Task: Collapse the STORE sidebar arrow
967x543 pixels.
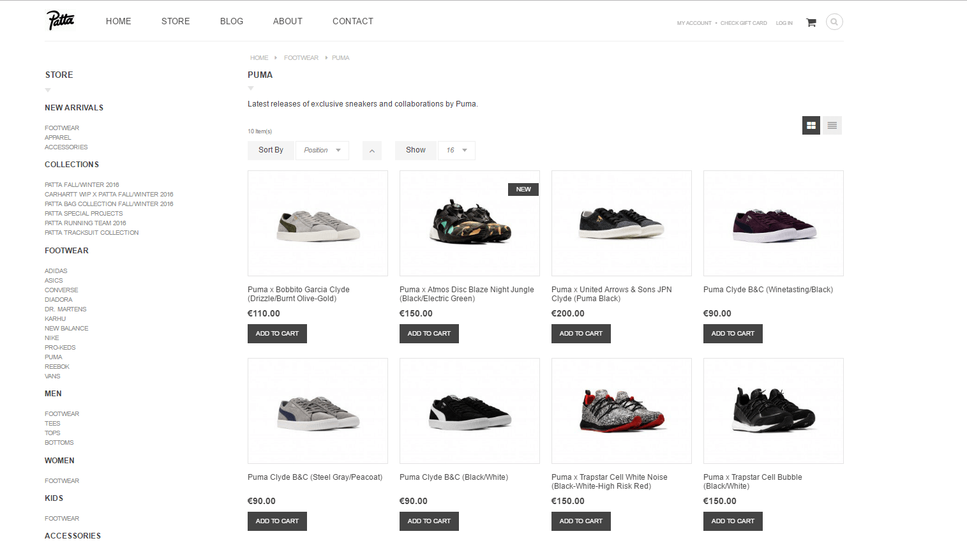Action: (48, 90)
